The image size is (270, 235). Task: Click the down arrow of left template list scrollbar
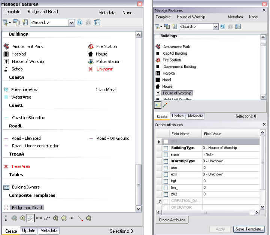click(x=139, y=209)
